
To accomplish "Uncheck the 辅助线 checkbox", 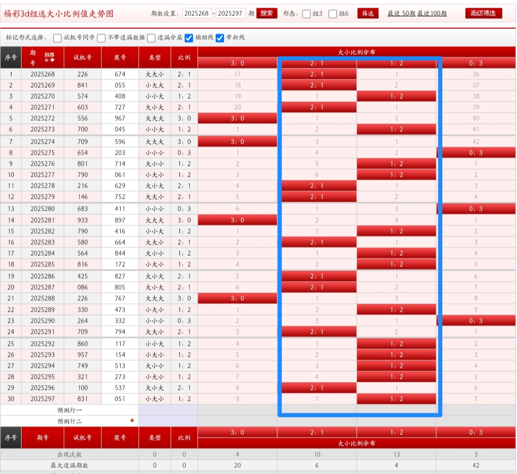I will 189,38.
